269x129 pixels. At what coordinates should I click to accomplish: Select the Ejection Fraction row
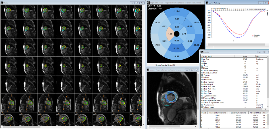tap(218, 82)
